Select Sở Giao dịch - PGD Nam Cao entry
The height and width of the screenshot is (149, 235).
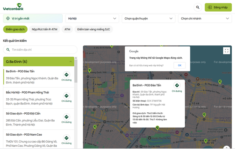pos(39,139)
